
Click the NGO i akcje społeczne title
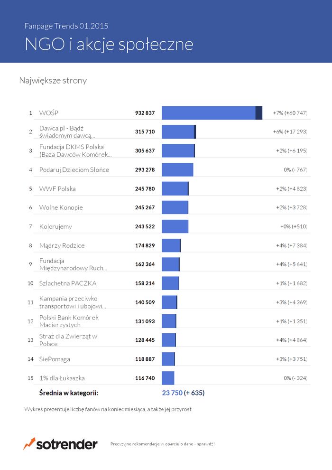click(x=109, y=44)
